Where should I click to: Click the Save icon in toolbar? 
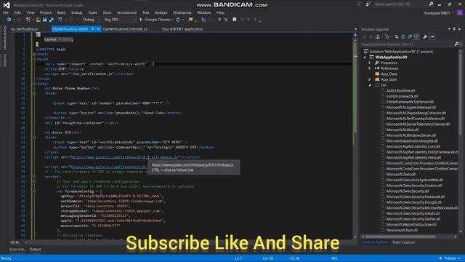click(45, 20)
